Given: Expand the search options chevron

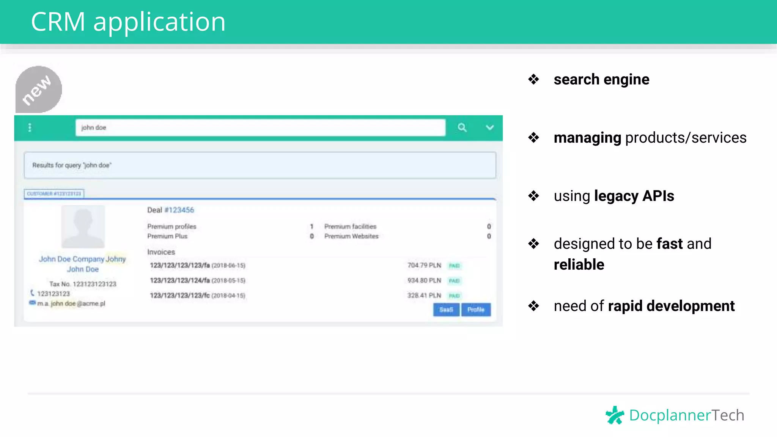Looking at the screenshot, I should tap(490, 127).
